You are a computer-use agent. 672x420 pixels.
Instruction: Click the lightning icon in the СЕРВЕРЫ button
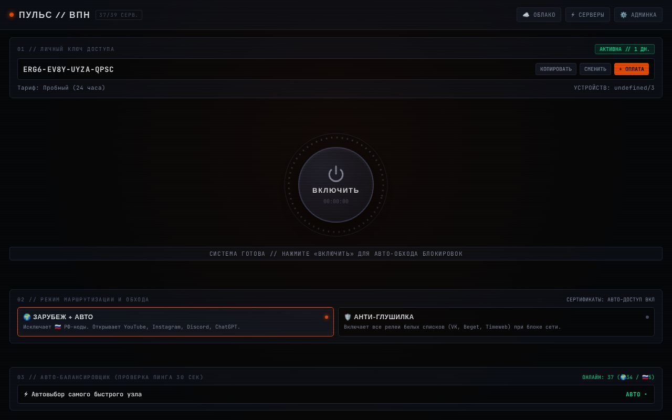tap(573, 15)
